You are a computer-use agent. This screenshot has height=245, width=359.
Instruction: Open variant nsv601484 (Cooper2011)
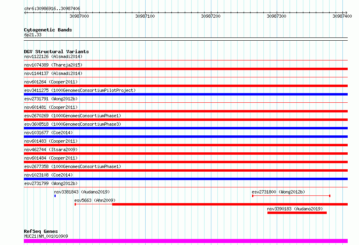51,158
